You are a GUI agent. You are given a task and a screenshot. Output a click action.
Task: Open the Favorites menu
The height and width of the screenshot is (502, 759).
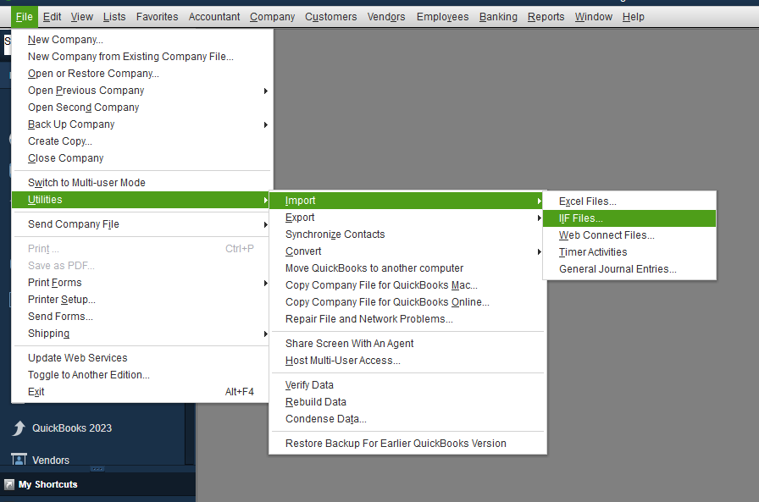(x=158, y=17)
